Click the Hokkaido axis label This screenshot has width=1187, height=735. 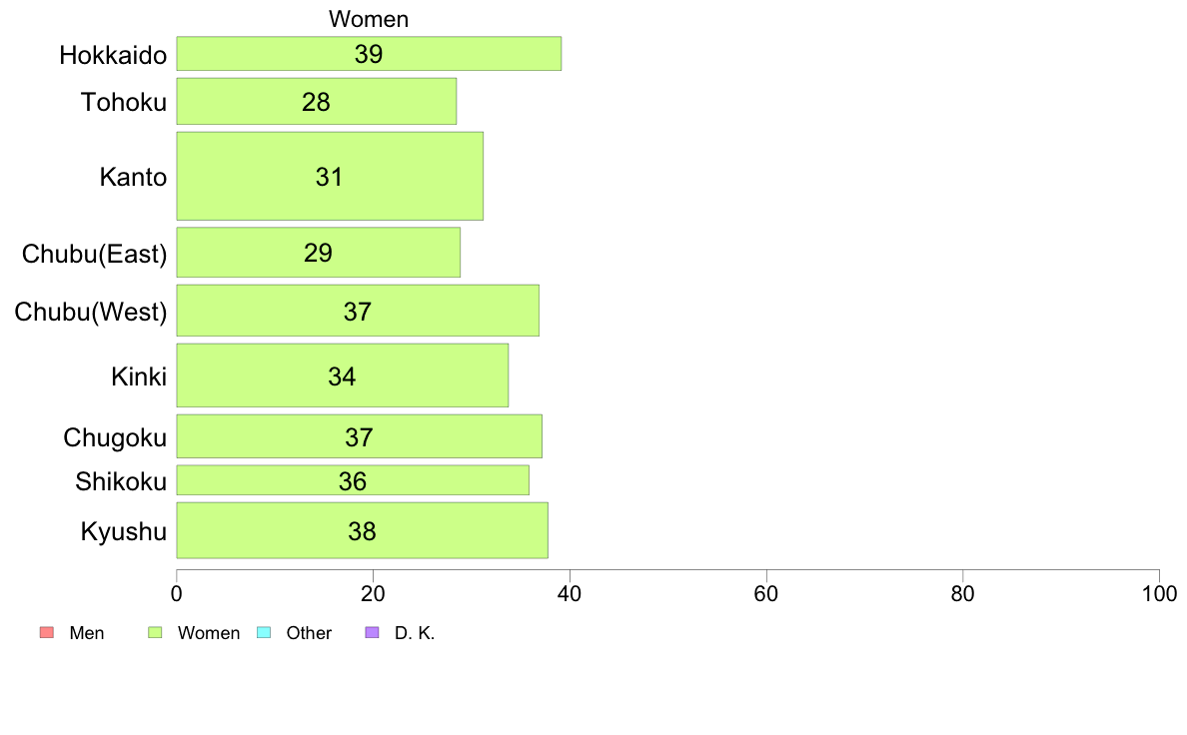pos(113,55)
